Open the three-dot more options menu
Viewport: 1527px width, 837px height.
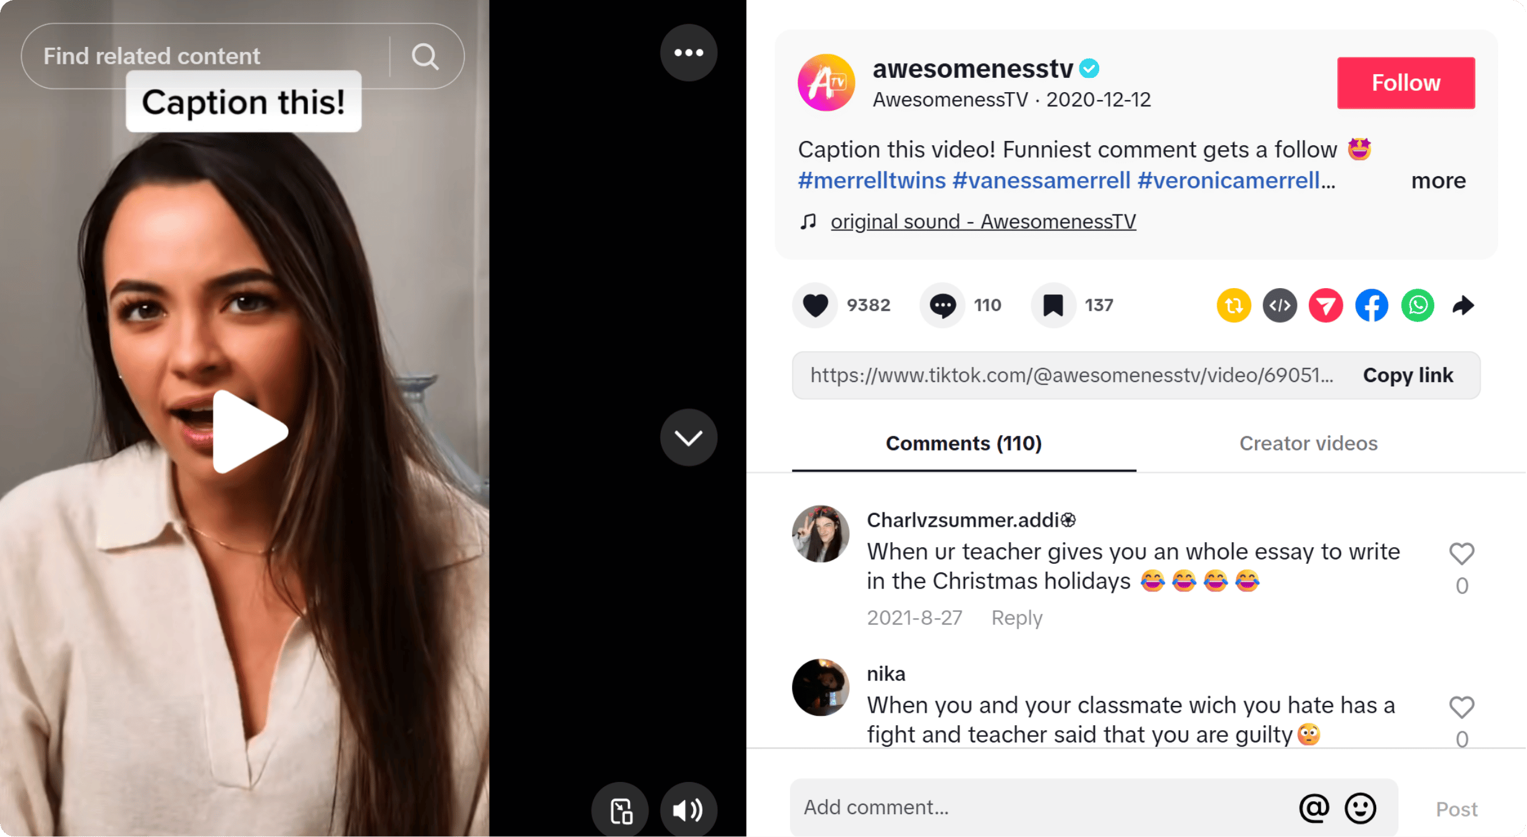click(x=688, y=53)
